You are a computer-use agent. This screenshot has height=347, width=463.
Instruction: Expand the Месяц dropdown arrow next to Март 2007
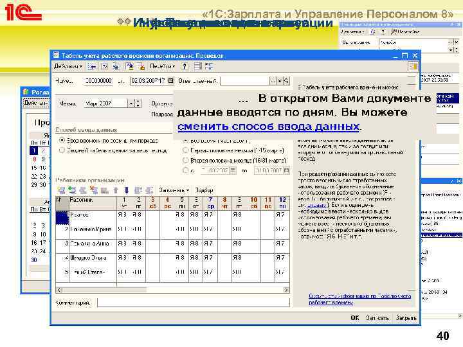tap(131, 103)
